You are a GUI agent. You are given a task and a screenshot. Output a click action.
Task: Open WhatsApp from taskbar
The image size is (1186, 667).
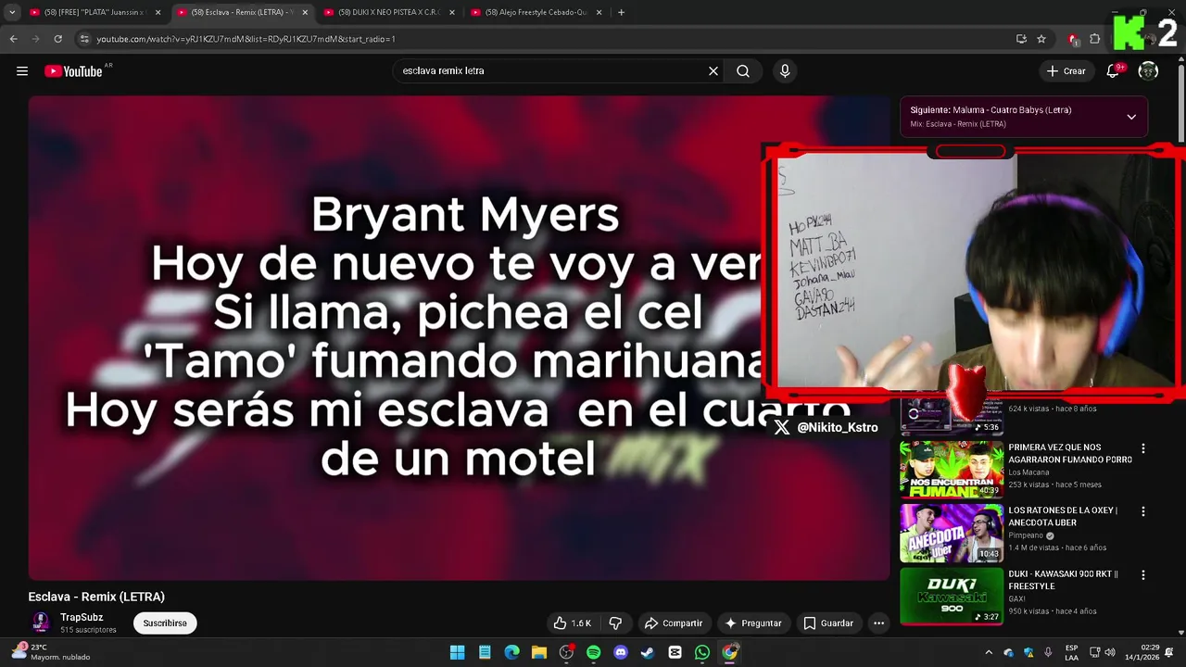click(x=702, y=652)
